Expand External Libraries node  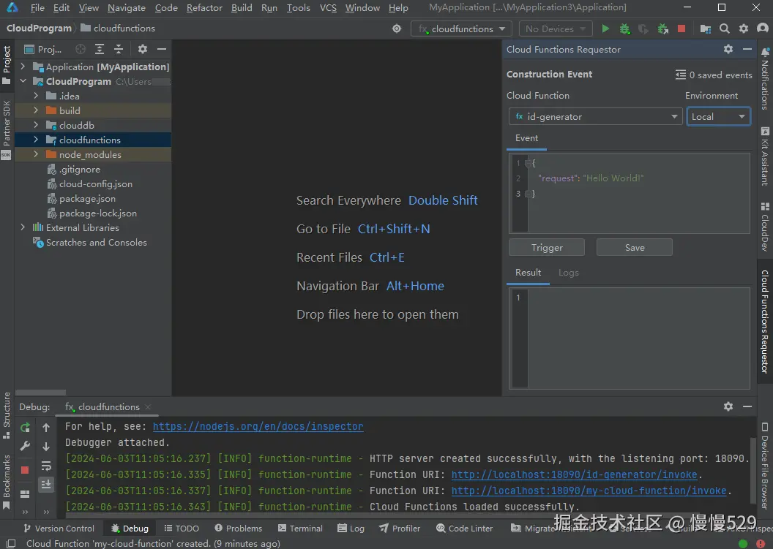coord(23,227)
